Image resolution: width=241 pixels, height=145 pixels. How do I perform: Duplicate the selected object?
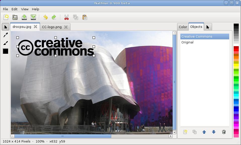[x=194, y=132]
